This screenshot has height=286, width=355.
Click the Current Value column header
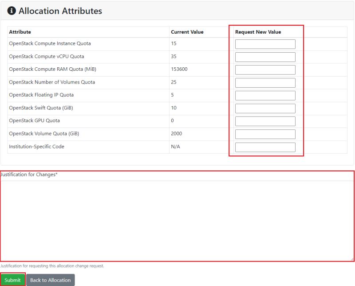186,31
